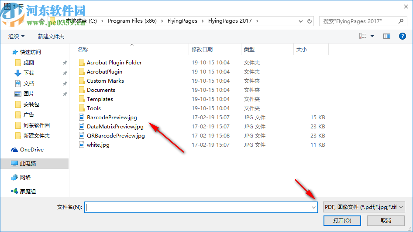The height and width of the screenshot is (232, 413).
Task: Open the 河东软件园 folder in sidebar
Action: (x=36, y=125)
